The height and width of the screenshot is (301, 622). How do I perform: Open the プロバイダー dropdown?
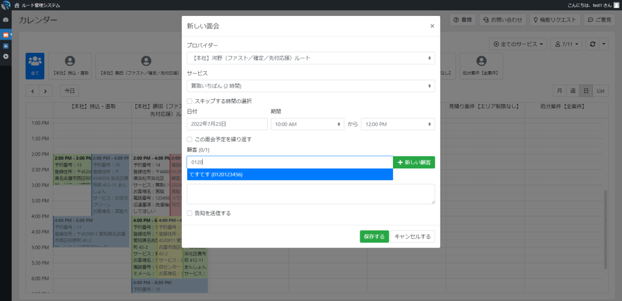tap(310, 58)
